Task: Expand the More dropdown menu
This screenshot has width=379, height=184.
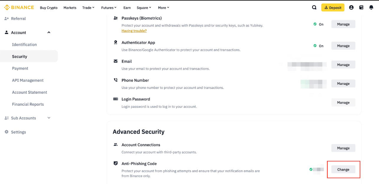Action: point(164,8)
